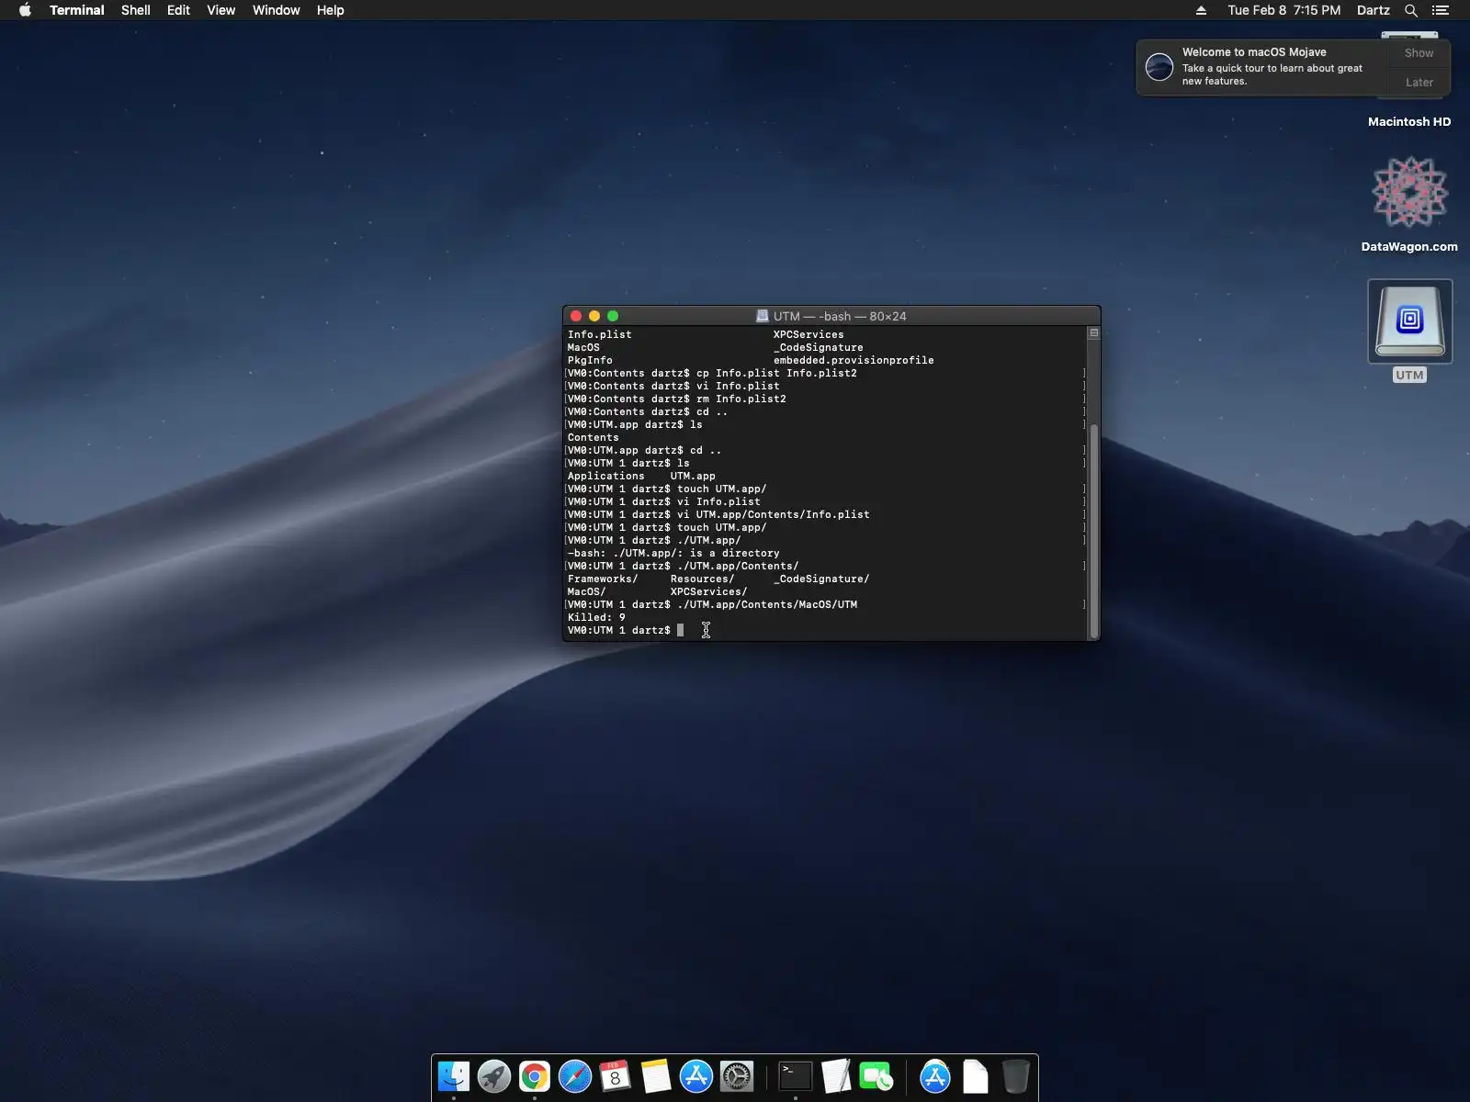Open the Apple menu
This screenshot has height=1102, width=1470.
(25, 10)
